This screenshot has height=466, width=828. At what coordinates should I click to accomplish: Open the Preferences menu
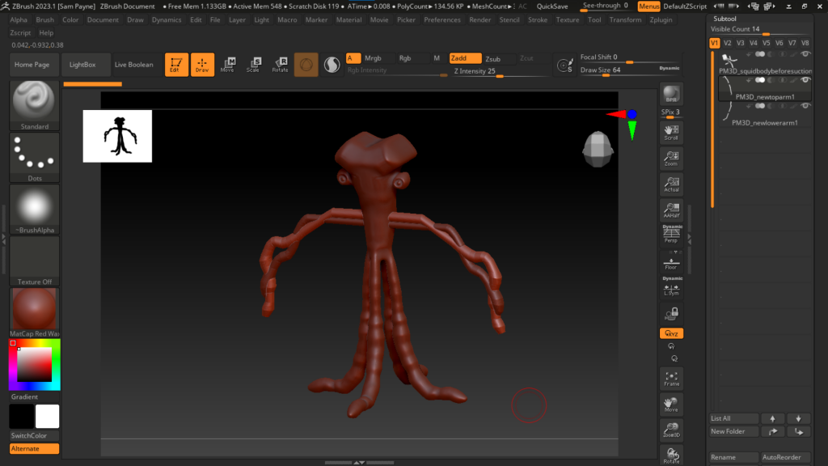click(442, 19)
